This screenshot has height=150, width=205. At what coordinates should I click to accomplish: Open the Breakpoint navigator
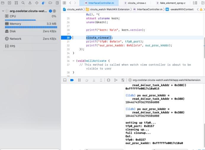tap(50, 3)
